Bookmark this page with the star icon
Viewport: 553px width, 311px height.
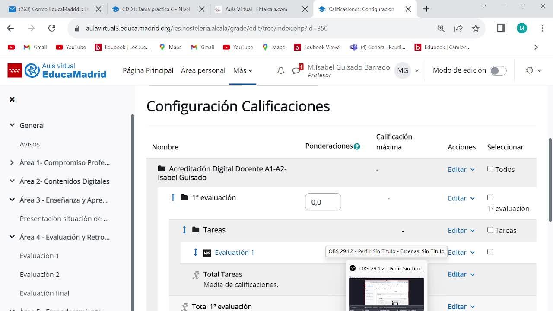tap(476, 28)
